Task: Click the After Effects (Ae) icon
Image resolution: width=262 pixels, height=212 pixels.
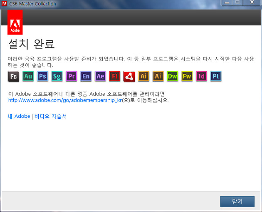Action: pyautogui.click(x=100, y=76)
